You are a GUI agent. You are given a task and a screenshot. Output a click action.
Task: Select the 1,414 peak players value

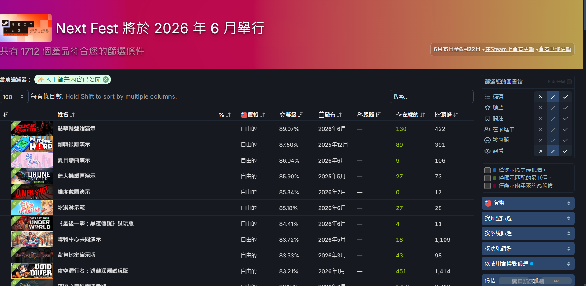tap(442, 271)
